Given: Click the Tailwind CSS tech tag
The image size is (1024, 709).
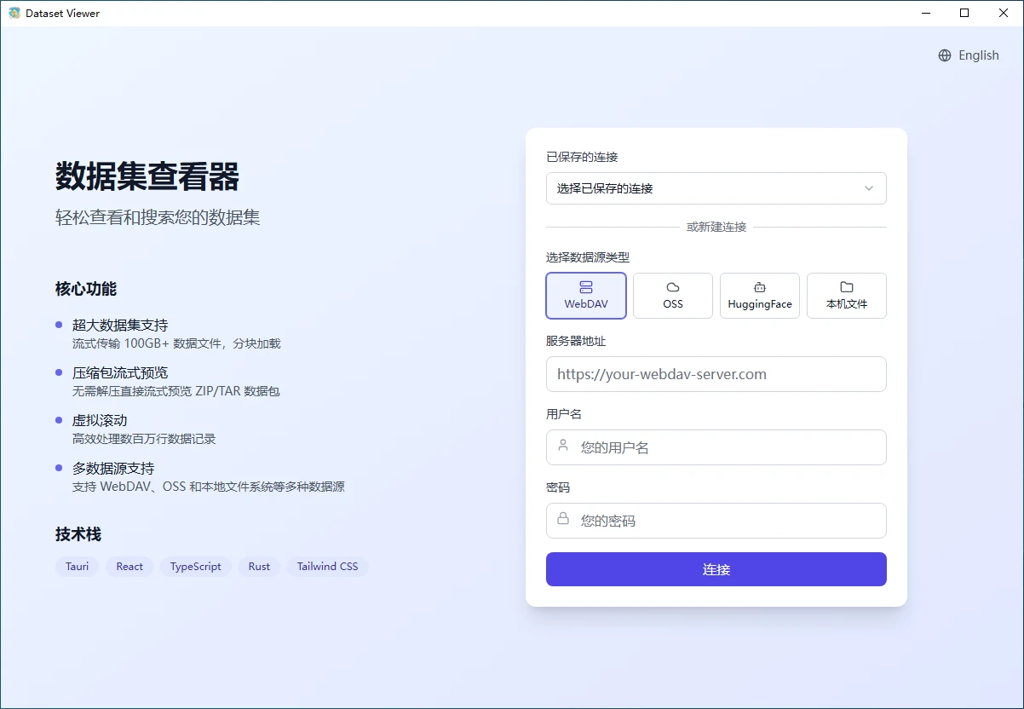Looking at the screenshot, I should click(327, 567).
